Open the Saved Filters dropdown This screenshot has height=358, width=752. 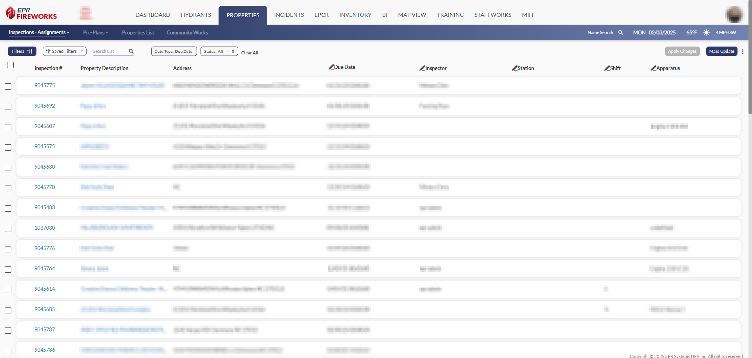point(64,51)
